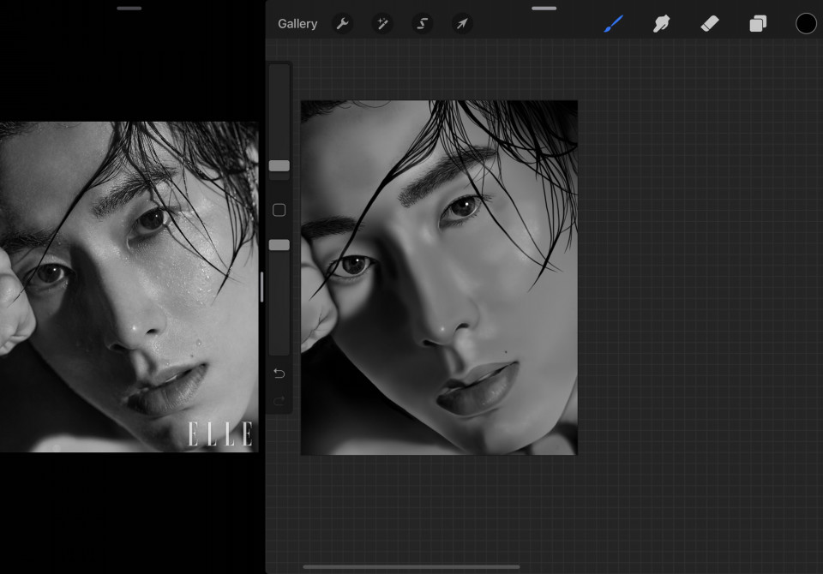Click the ELLE reference photo
The width and height of the screenshot is (823, 574).
click(x=129, y=286)
